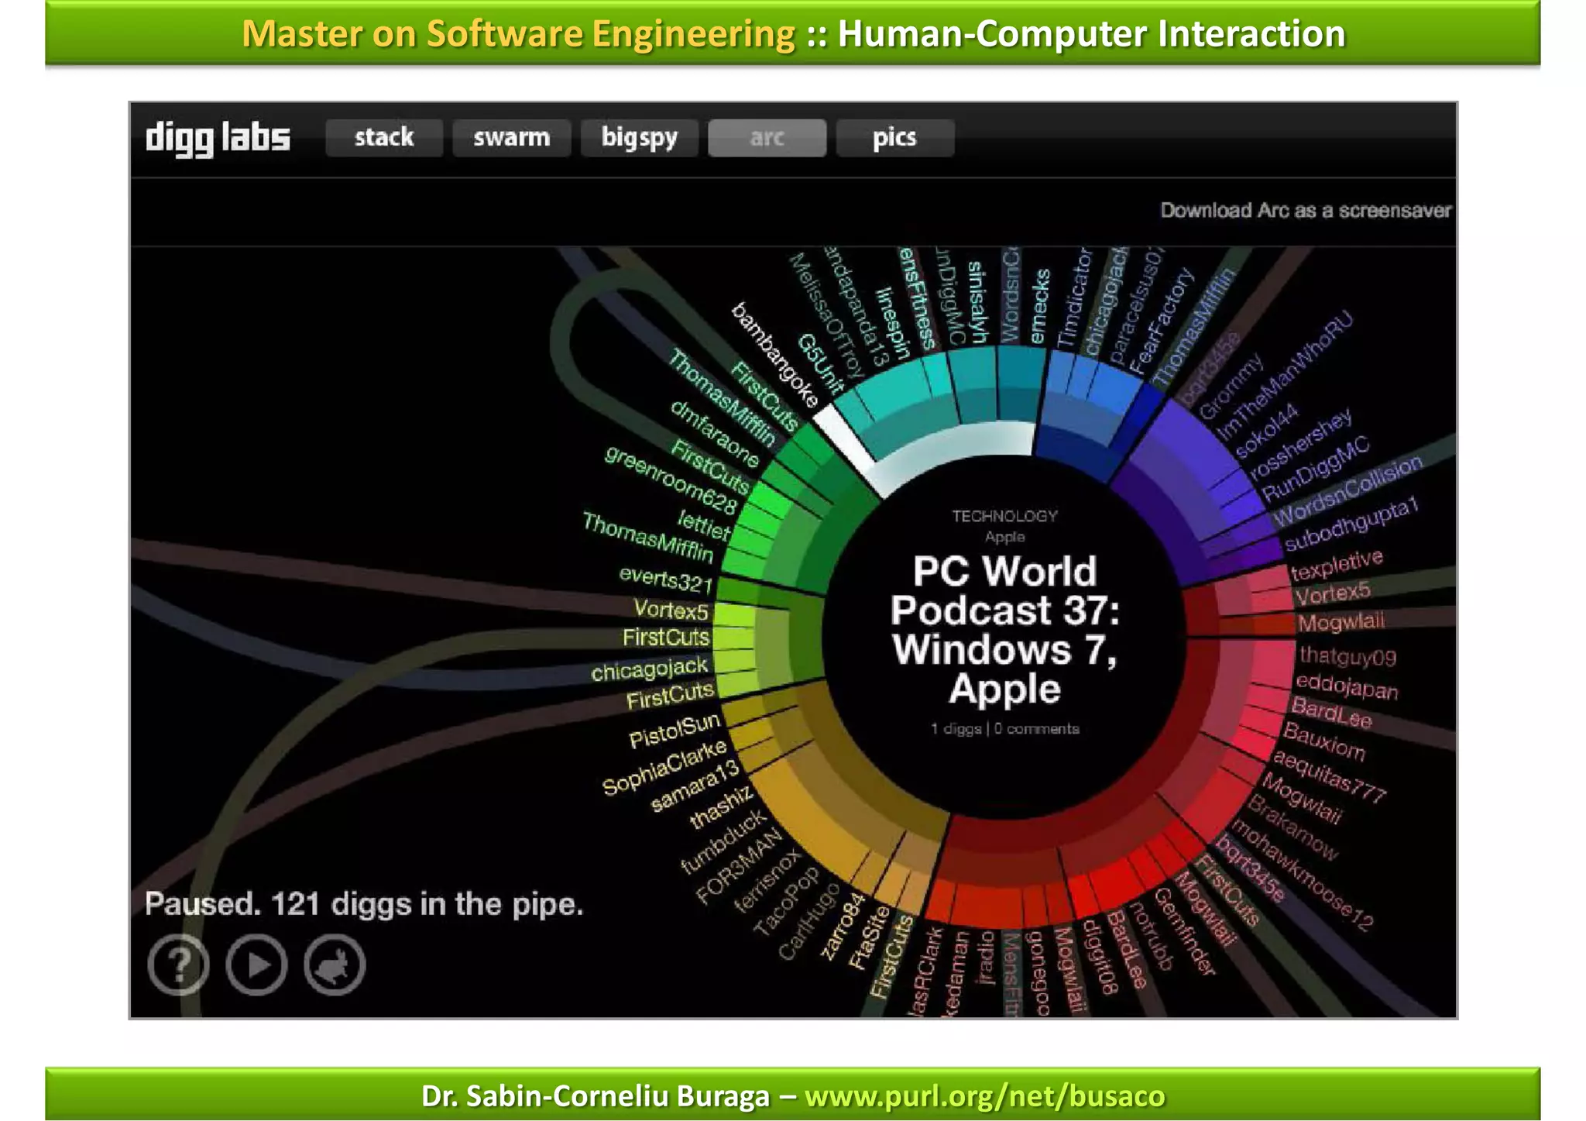Select user label G5Unit
The width and height of the screenshot is (1586, 1121).
[x=820, y=363]
